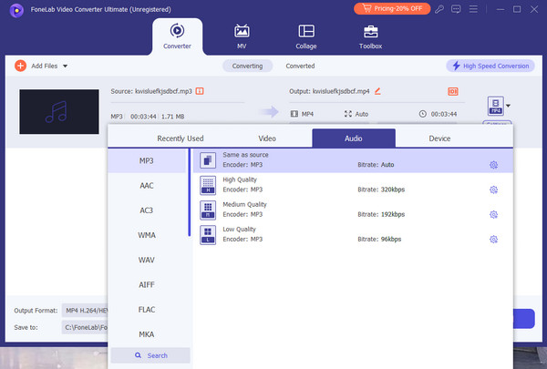Screen dimensions: 547x369
Task: Open the Converter tab
Action: 177,36
